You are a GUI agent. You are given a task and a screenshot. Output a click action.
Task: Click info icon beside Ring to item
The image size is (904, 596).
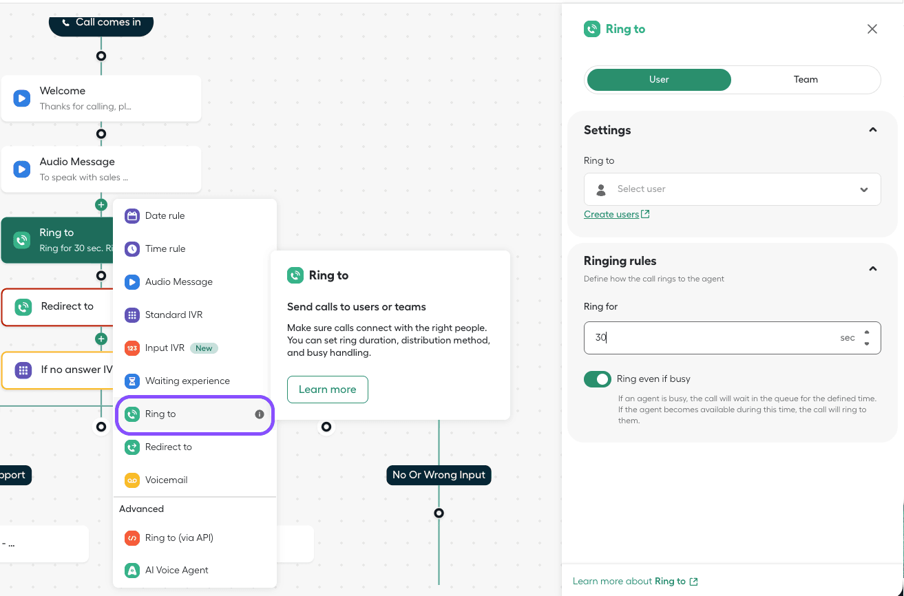coord(260,414)
